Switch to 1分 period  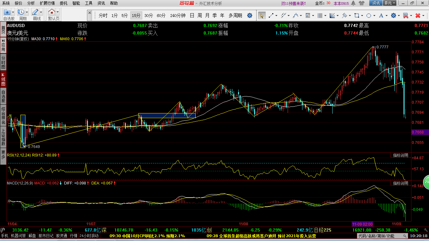coord(115,15)
